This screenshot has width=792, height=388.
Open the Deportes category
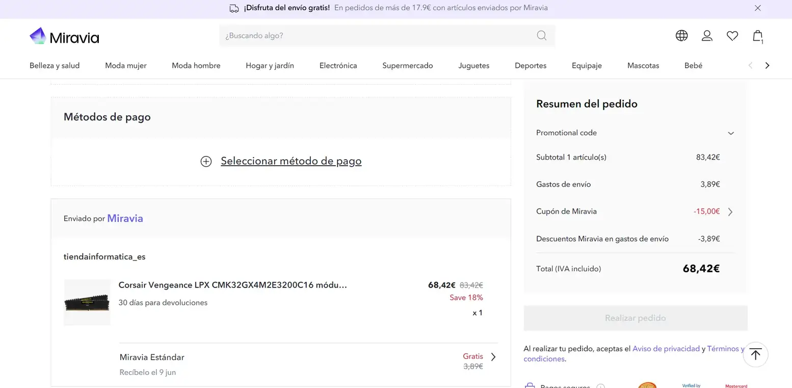(x=531, y=65)
